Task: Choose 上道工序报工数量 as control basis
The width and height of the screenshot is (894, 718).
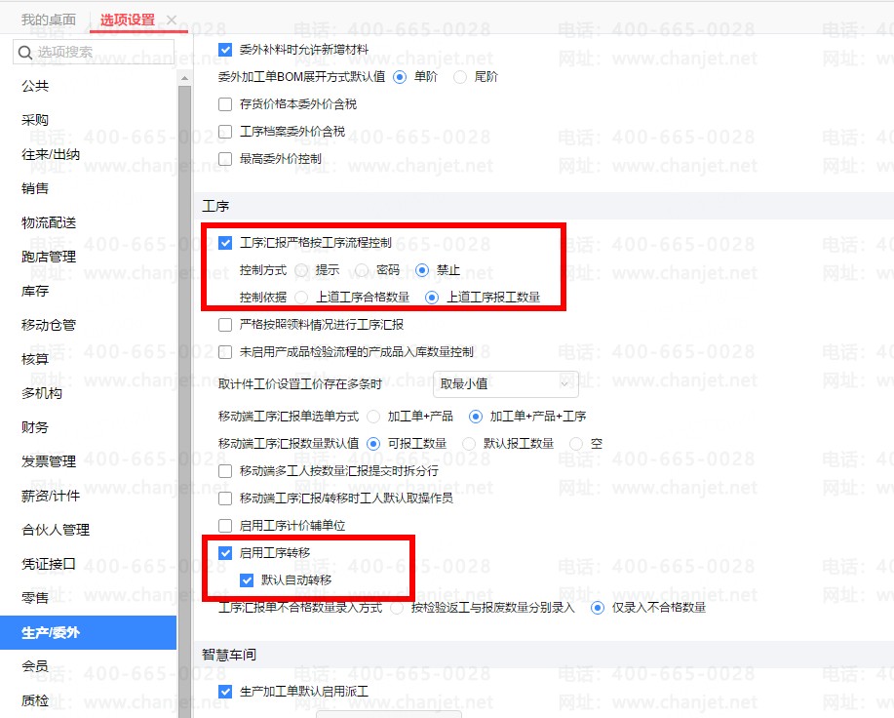Action: [432, 298]
